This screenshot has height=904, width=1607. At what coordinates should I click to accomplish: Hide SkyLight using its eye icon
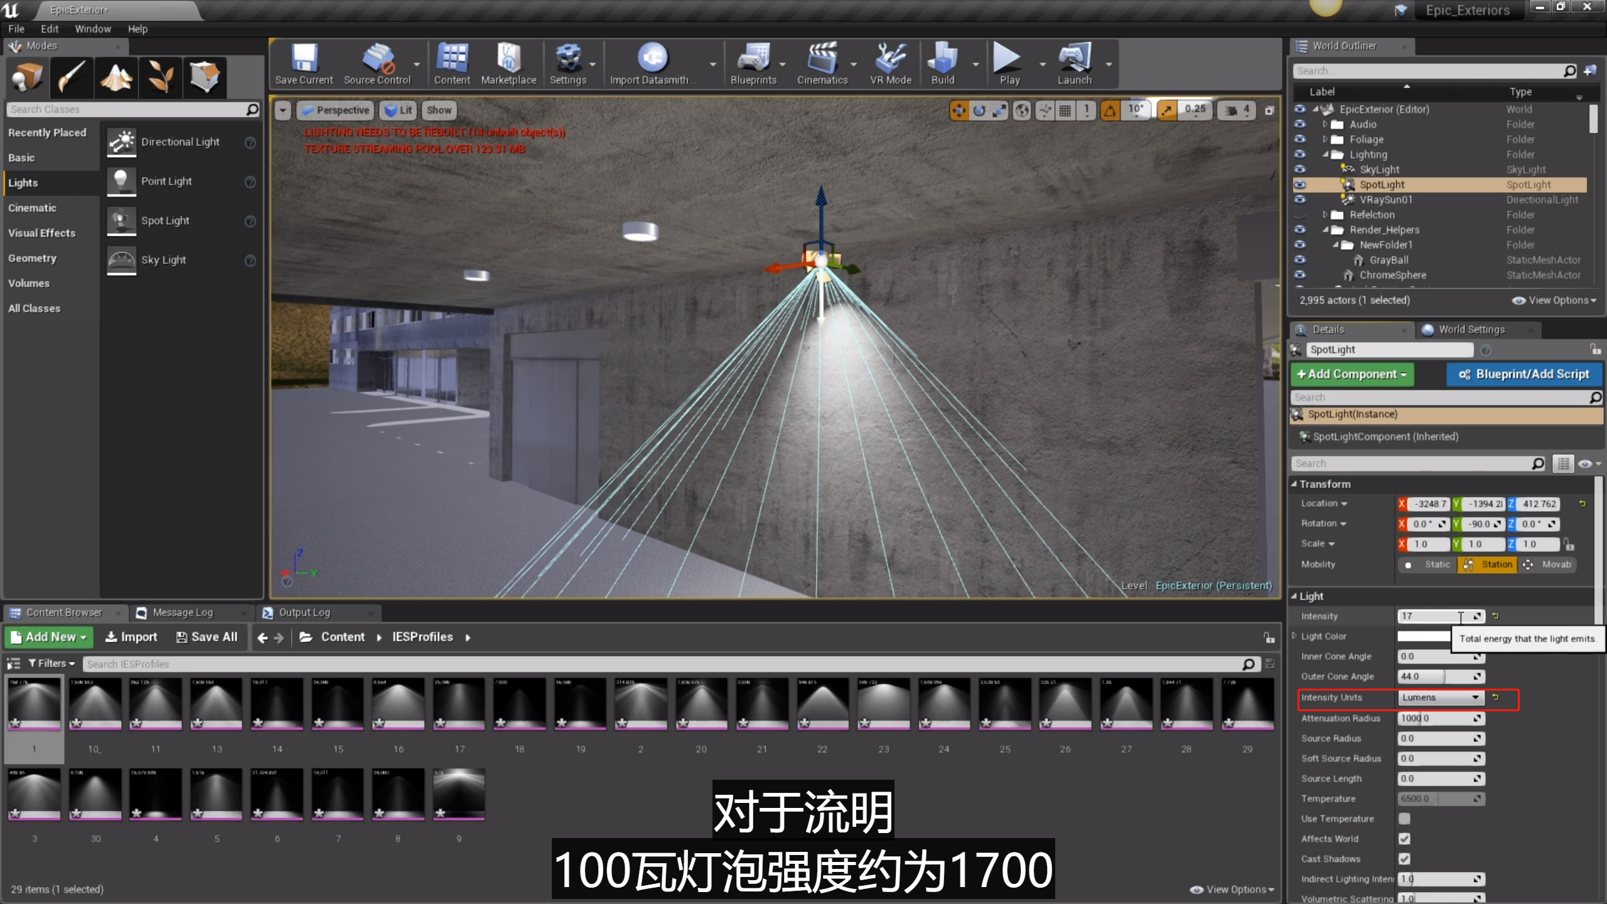[1299, 169]
